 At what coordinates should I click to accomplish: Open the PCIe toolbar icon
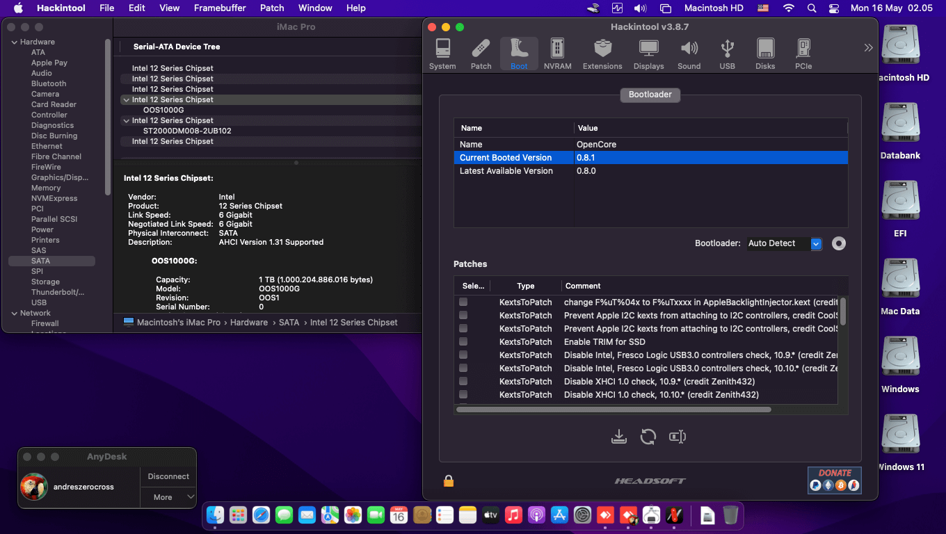[803, 54]
